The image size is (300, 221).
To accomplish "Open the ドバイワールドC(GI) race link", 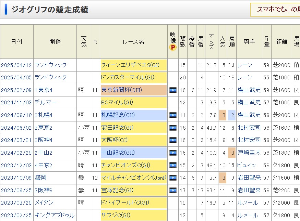I will 125,203.
